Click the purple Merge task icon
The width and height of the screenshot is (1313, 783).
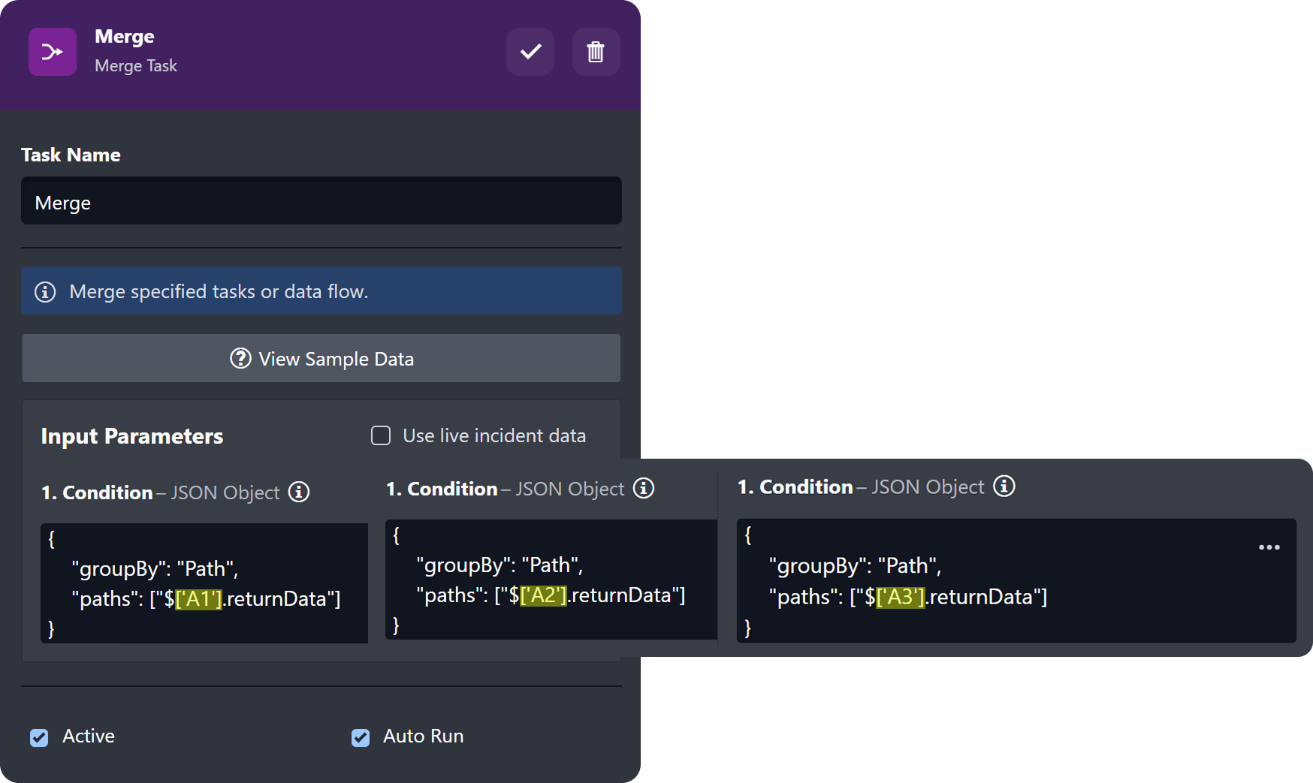[53, 52]
